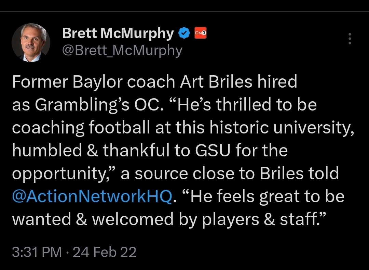Click the words "Former Baylor coach"
369x270 pixels.
point(89,82)
